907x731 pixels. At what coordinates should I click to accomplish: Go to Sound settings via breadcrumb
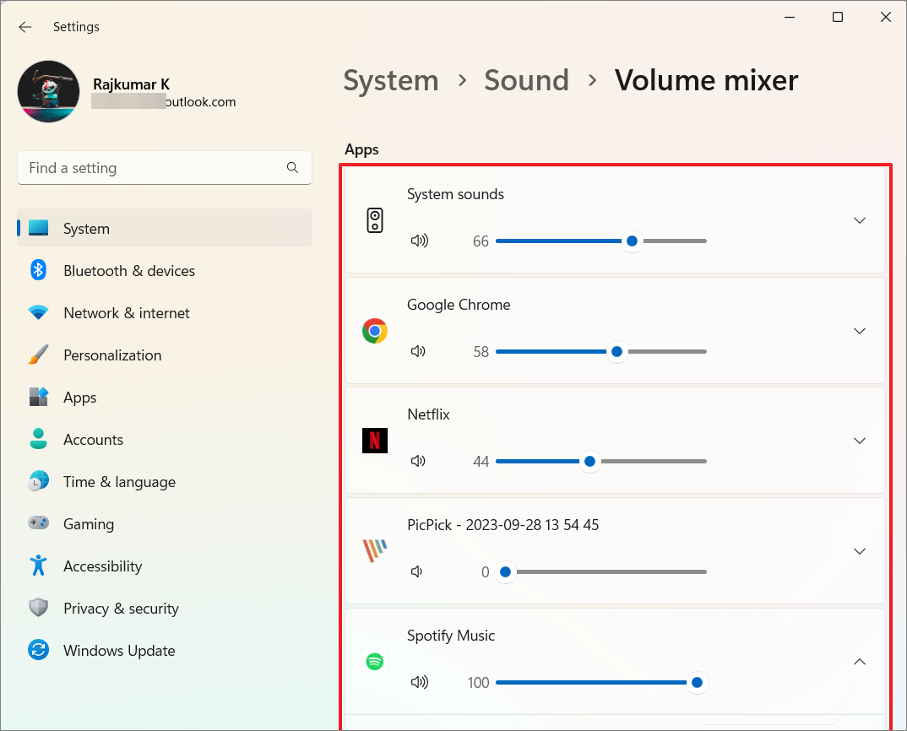(x=526, y=80)
